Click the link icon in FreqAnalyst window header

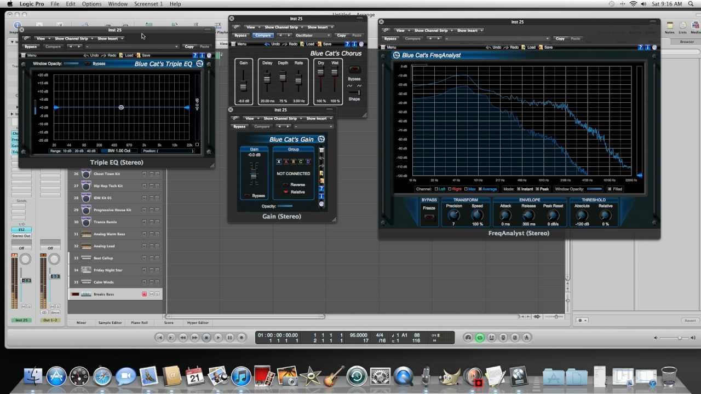(386, 30)
